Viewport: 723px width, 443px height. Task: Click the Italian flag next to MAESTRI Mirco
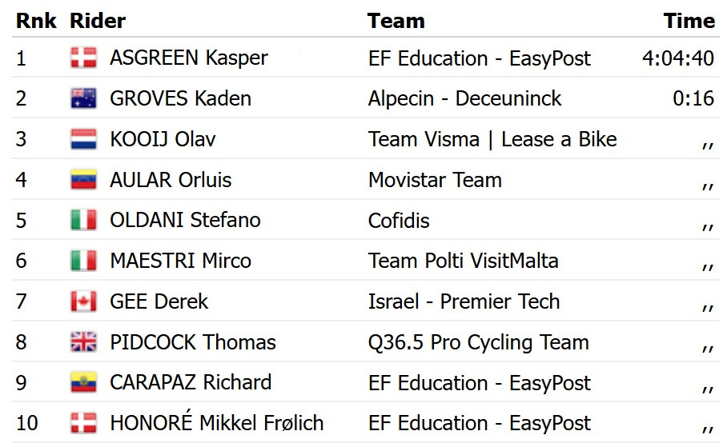pos(83,261)
